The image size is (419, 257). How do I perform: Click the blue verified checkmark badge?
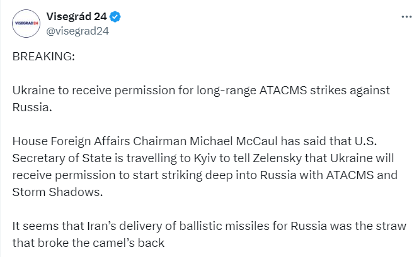tap(115, 17)
